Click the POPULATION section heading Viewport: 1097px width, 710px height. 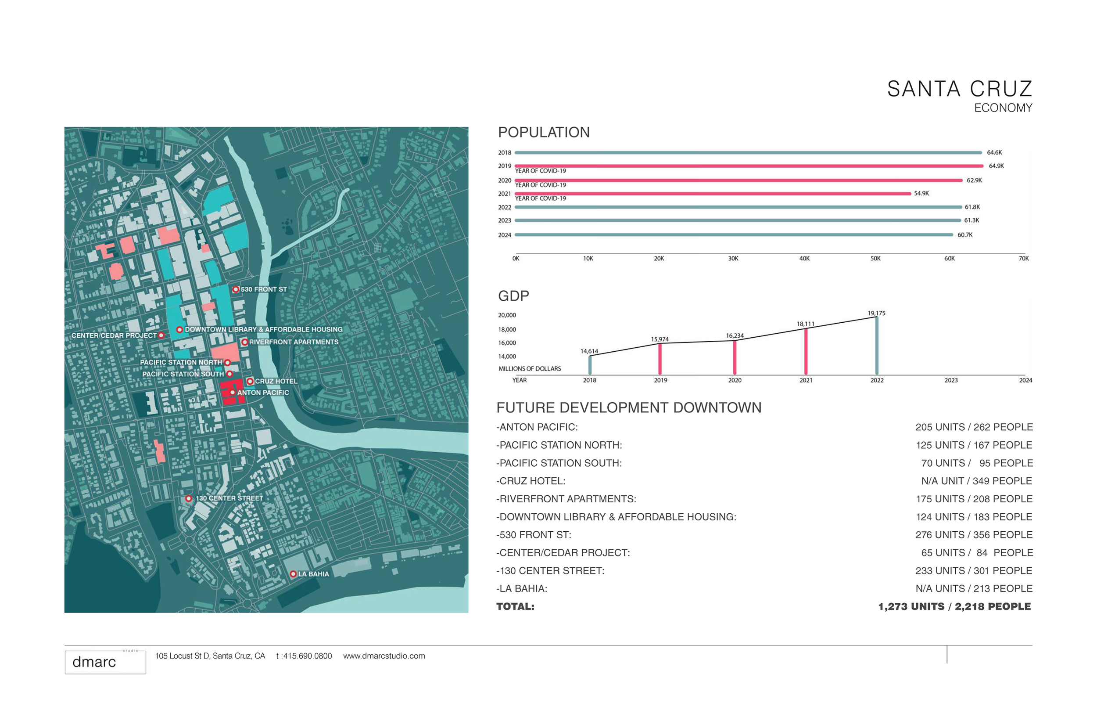click(x=544, y=132)
